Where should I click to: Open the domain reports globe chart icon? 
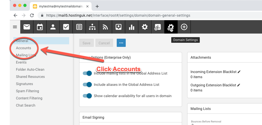tap(158, 27)
